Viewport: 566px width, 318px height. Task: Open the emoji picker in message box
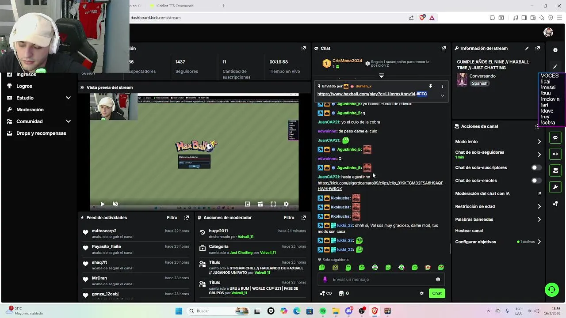tap(438, 279)
